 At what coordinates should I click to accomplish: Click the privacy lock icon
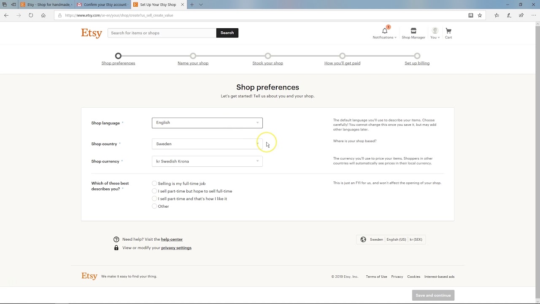(116, 248)
